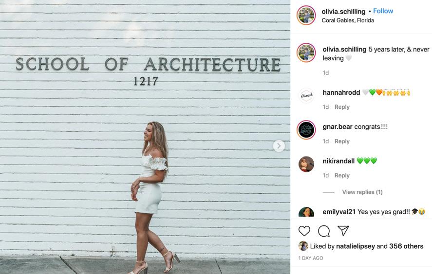View the 356 others who liked

pos(406,246)
